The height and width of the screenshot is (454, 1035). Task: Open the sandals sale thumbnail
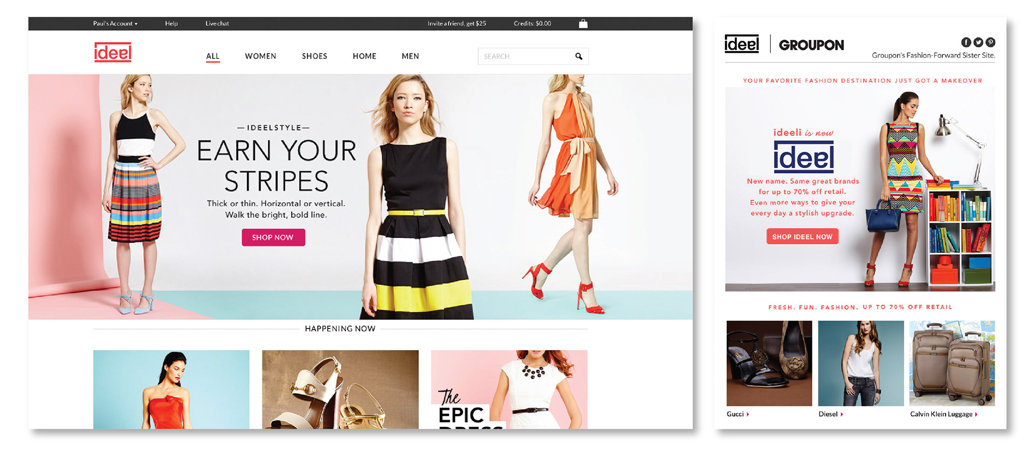(x=340, y=389)
